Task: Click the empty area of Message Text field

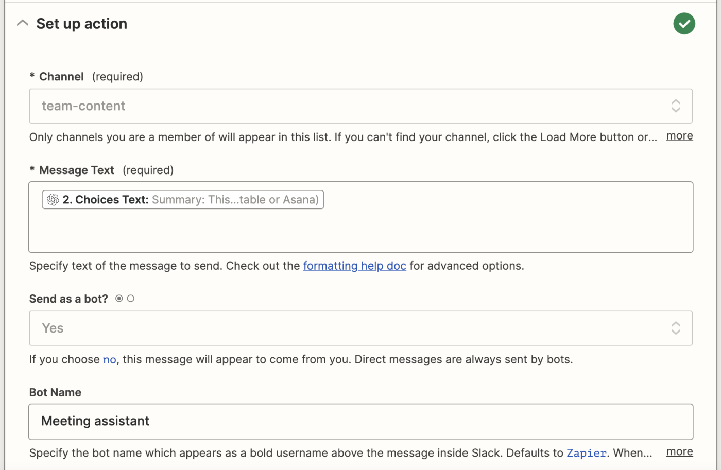Action: coord(360,231)
